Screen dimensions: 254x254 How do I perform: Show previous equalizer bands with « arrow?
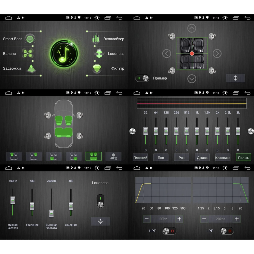click(x=133, y=131)
